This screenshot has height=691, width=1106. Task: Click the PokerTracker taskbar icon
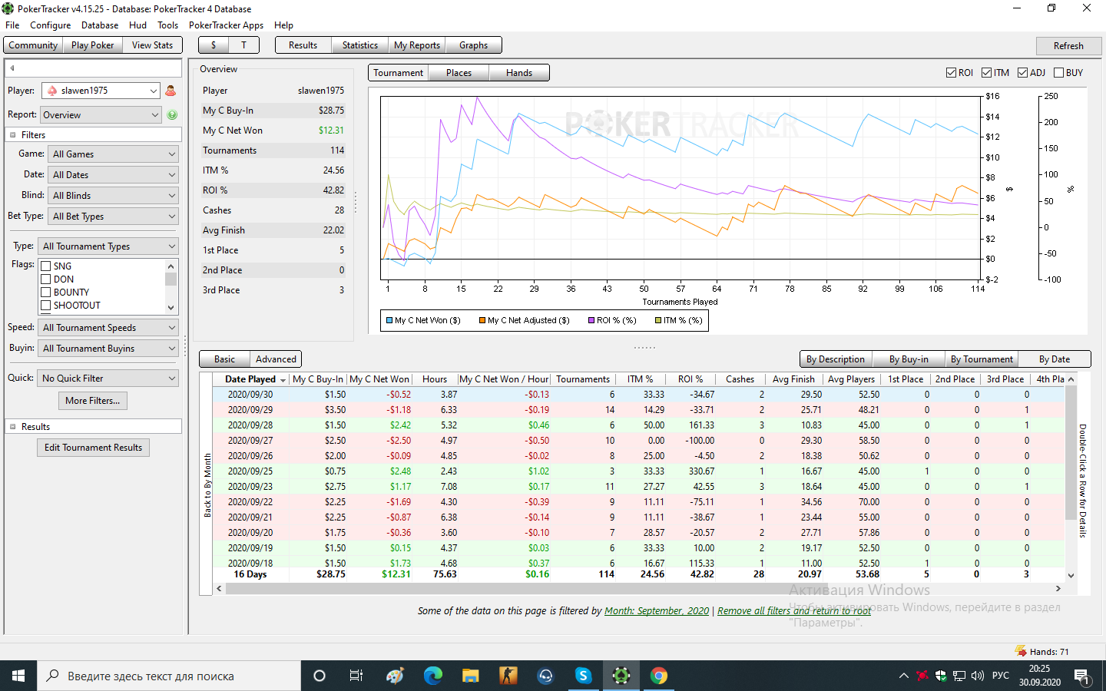tap(621, 676)
